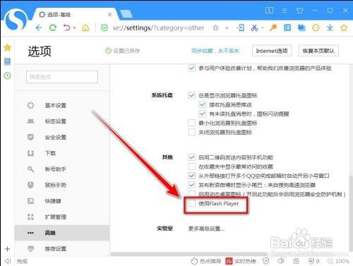Open the main menu hamburger icon

[x=285, y=11]
